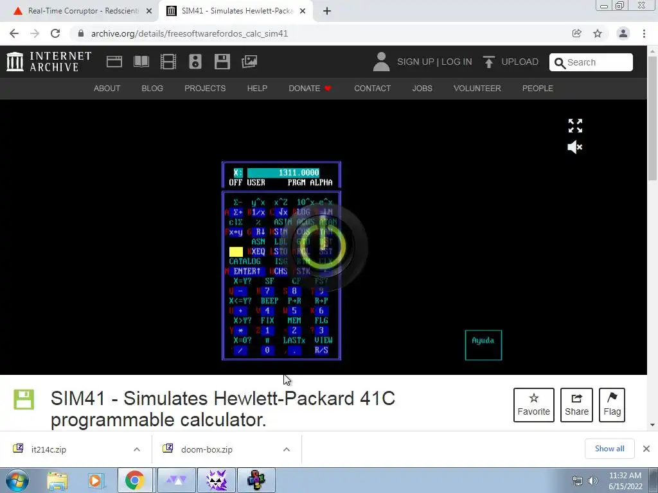This screenshot has width=658, height=493.
Task: Open PROJECTS menu item
Action: tap(205, 89)
